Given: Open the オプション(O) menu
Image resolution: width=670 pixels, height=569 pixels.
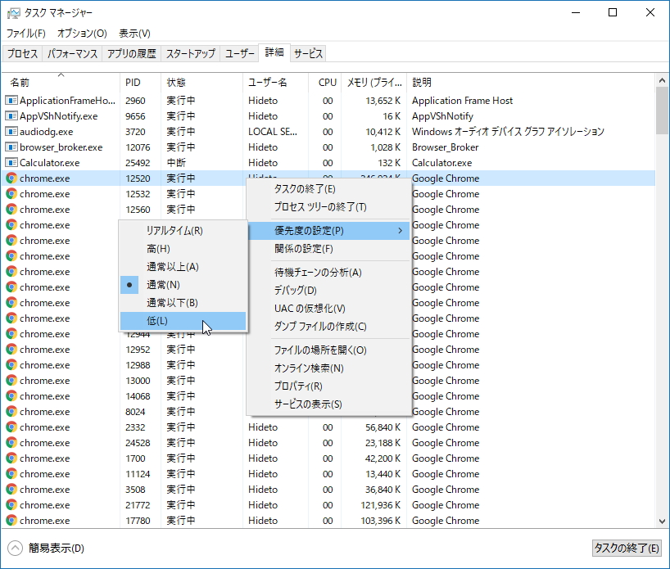Looking at the screenshot, I should tap(82, 34).
